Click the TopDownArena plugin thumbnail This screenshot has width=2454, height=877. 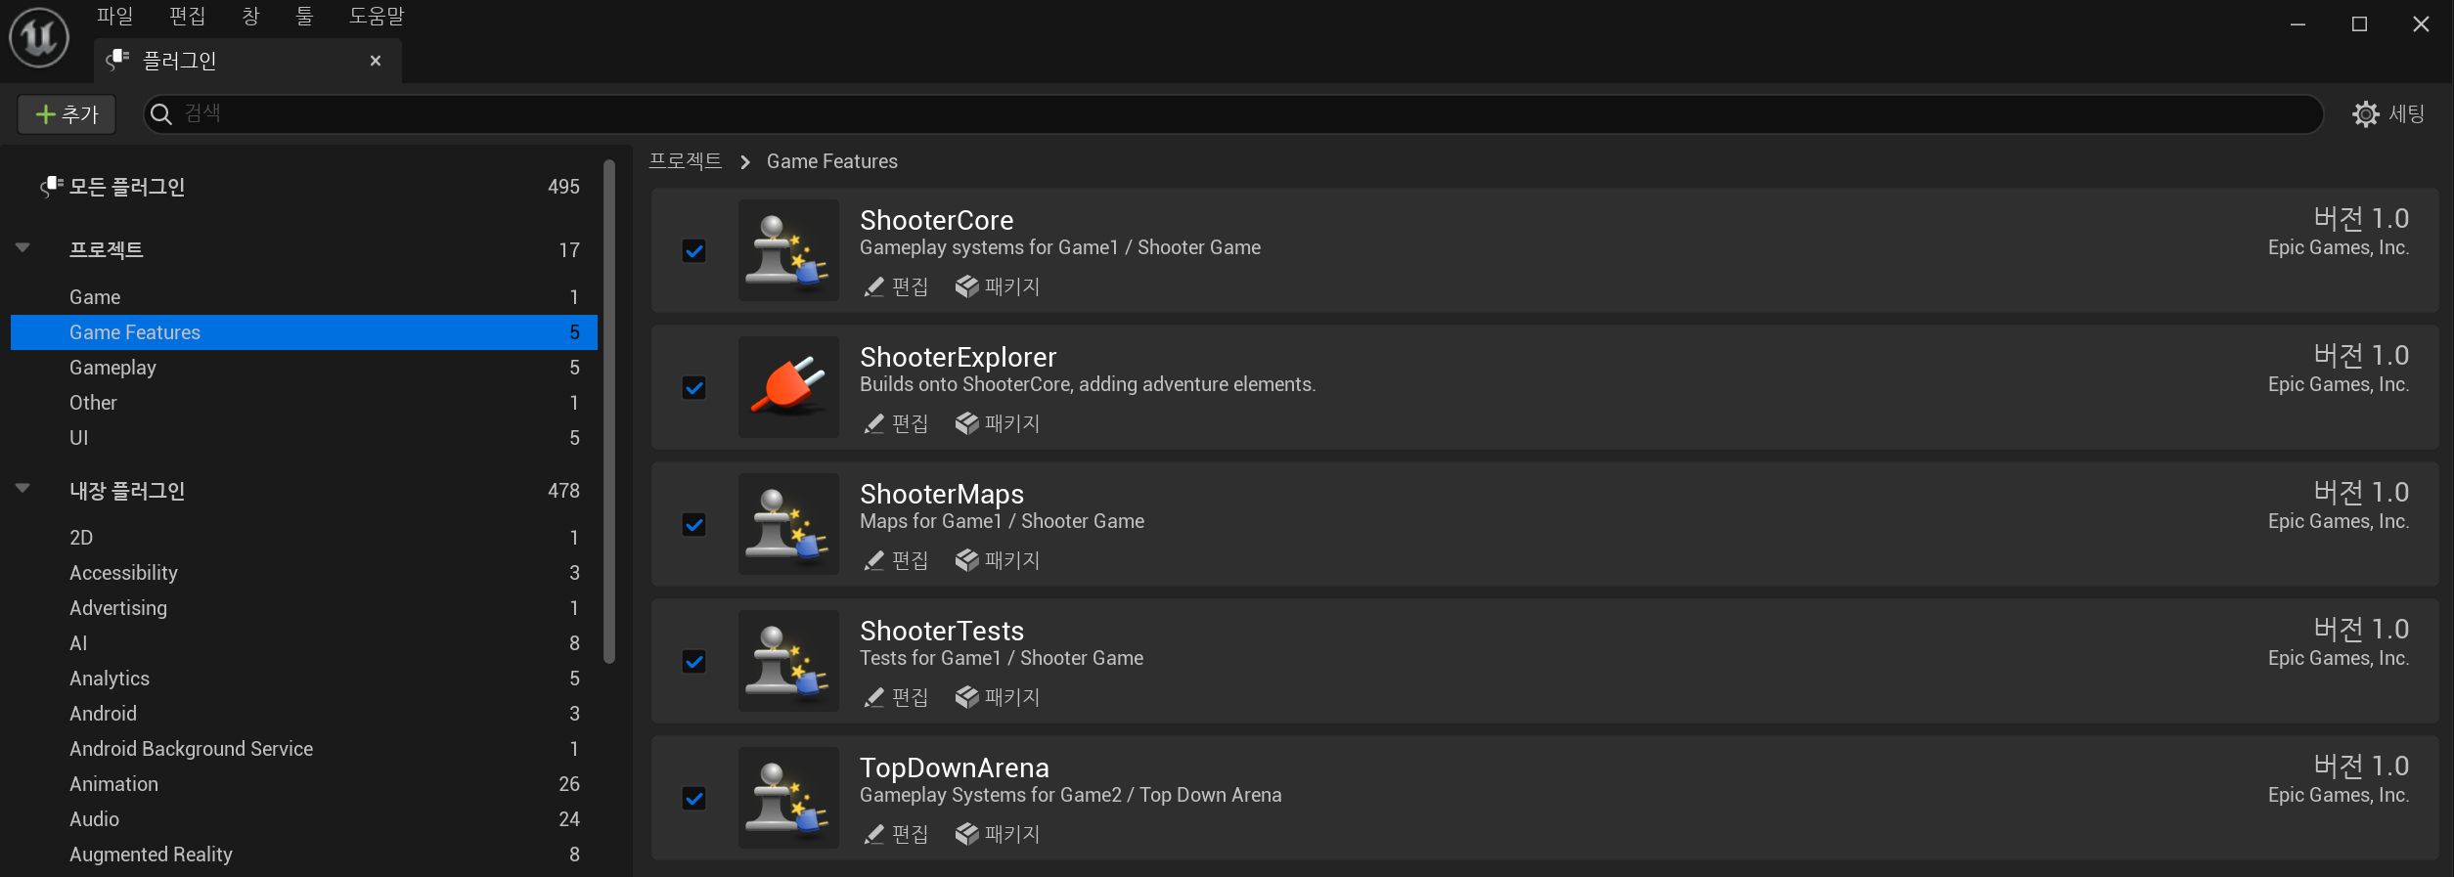tap(788, 798)
